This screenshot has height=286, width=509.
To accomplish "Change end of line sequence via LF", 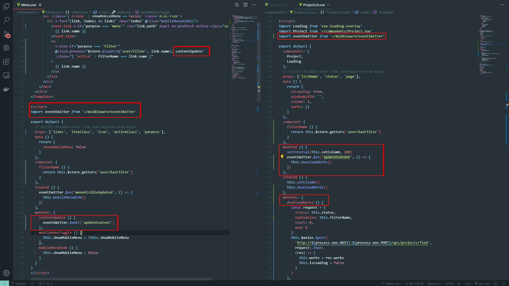I will tap(459, 283).
